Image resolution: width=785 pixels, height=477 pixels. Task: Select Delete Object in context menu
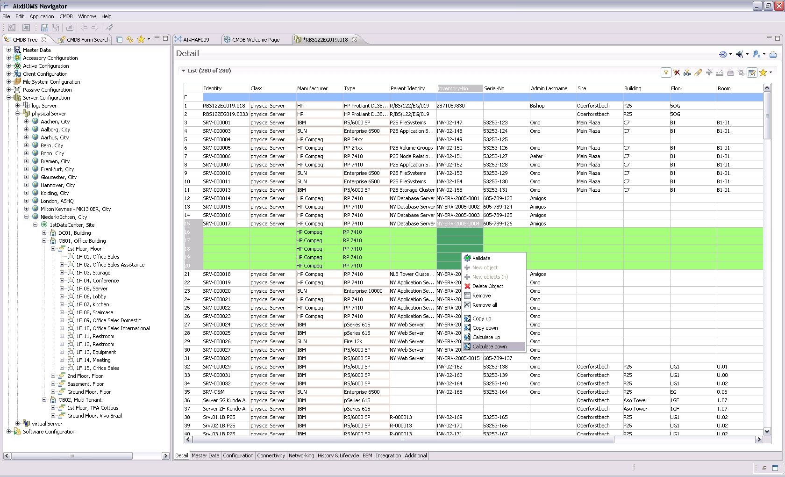487,286
